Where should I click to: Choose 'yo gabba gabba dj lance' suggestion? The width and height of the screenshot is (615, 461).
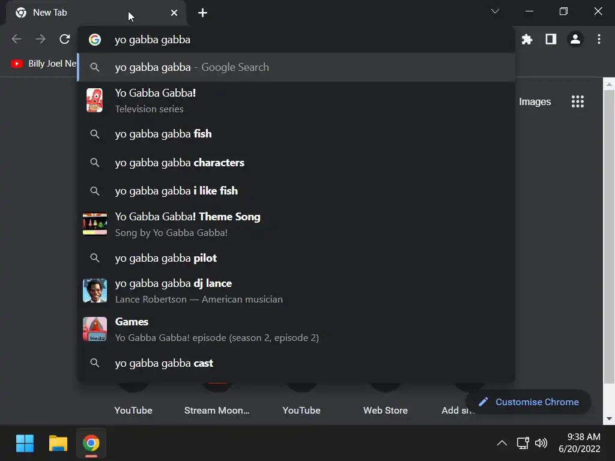[x=296, y=291]
